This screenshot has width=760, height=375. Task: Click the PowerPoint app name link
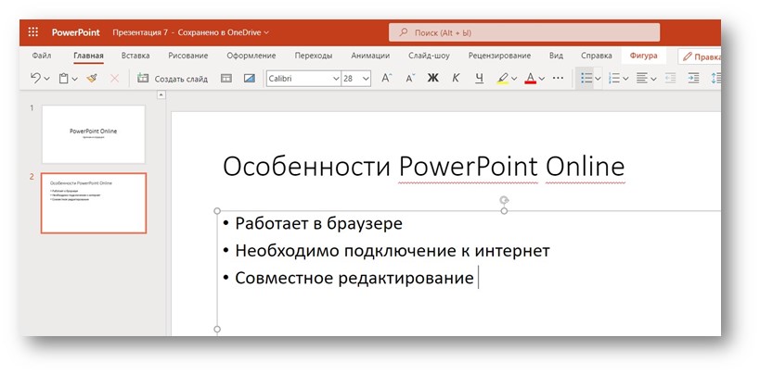coord(75,32)
